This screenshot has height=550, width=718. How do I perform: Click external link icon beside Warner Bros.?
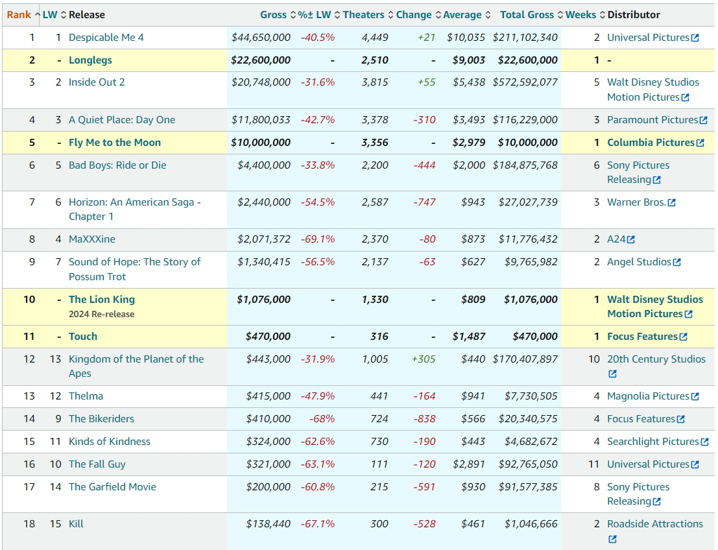click(672, 202)
